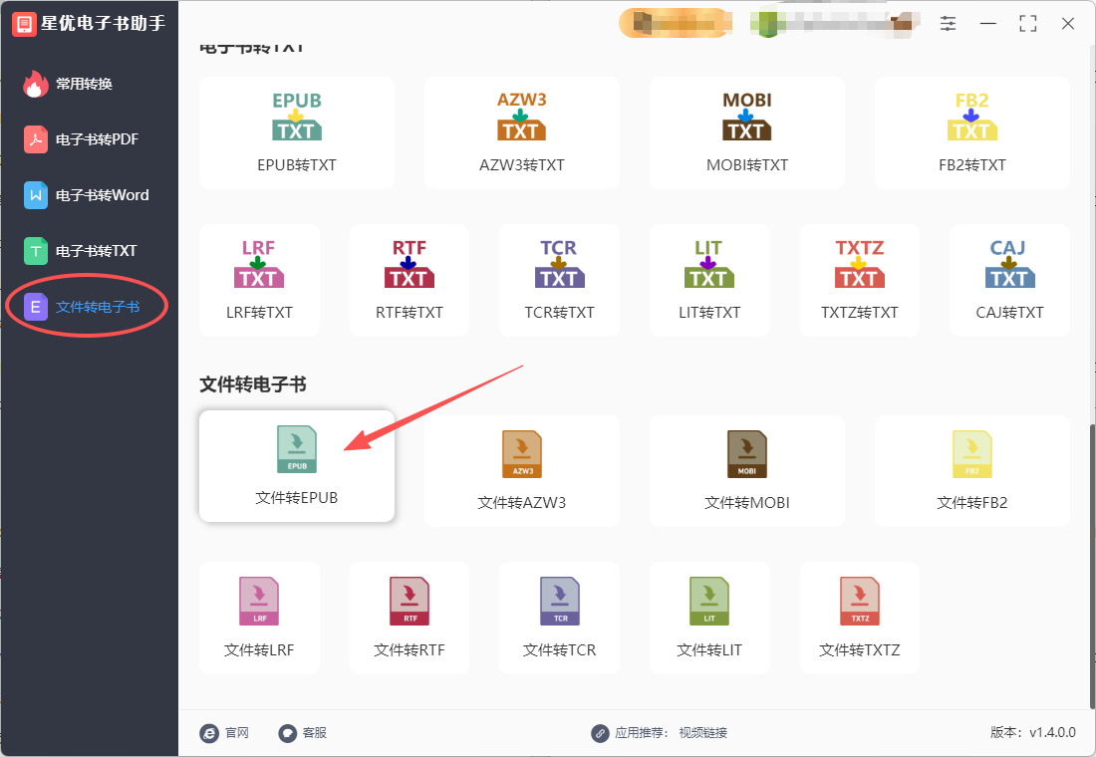Select the 文件转TCR tool

[559, 618]
